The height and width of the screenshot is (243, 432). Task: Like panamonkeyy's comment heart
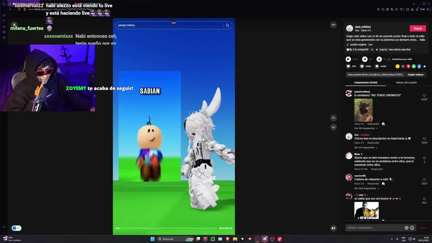coord(424,96)
